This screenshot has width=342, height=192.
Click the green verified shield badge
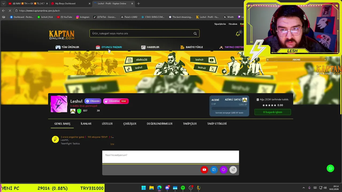click(79, 111)
